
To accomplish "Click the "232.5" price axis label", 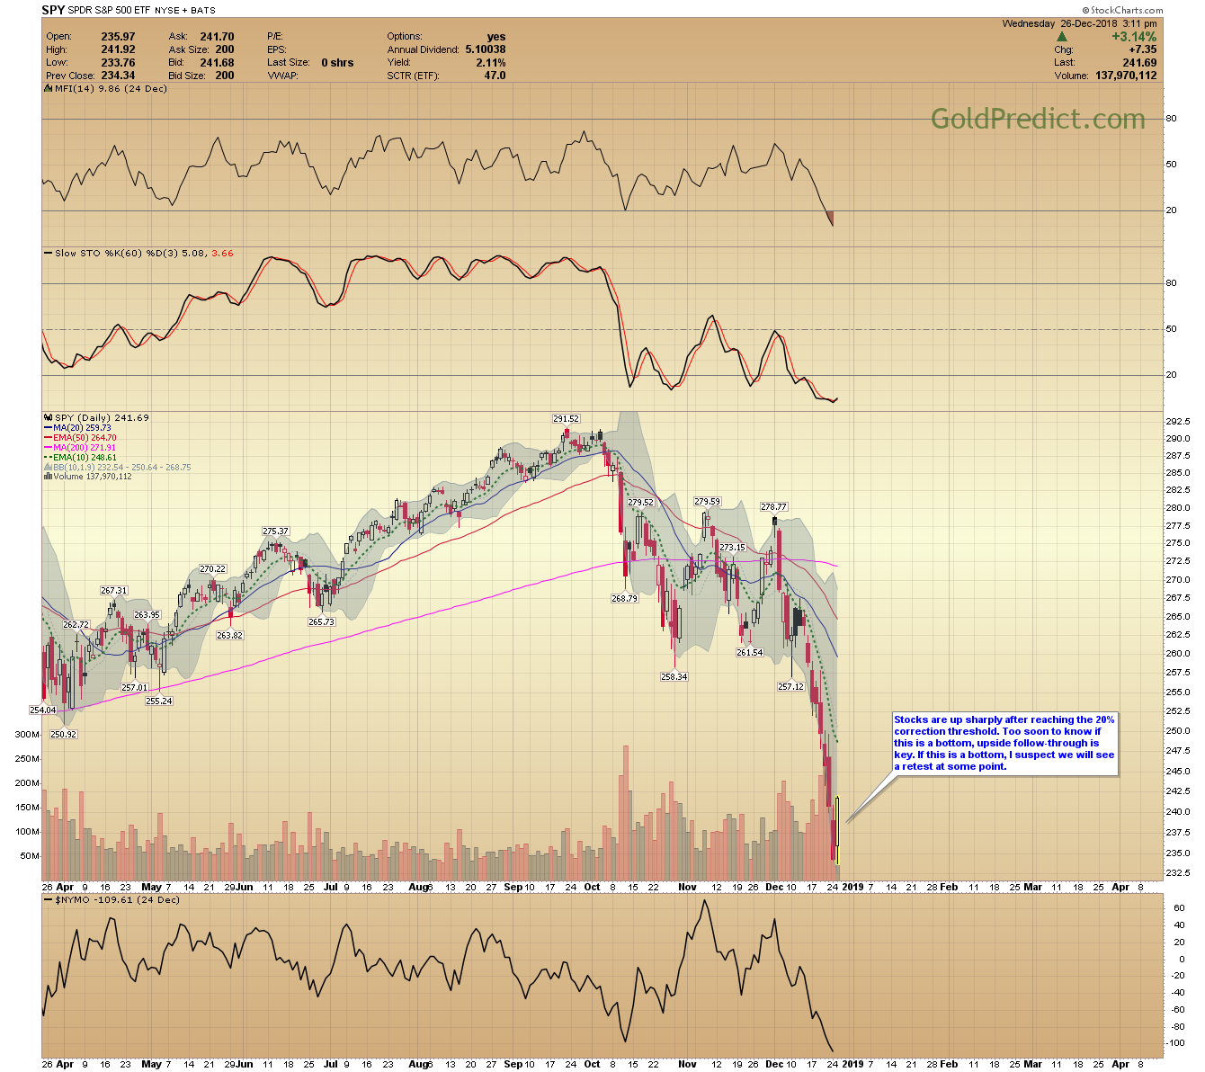I will click(x=1177, y=872).
